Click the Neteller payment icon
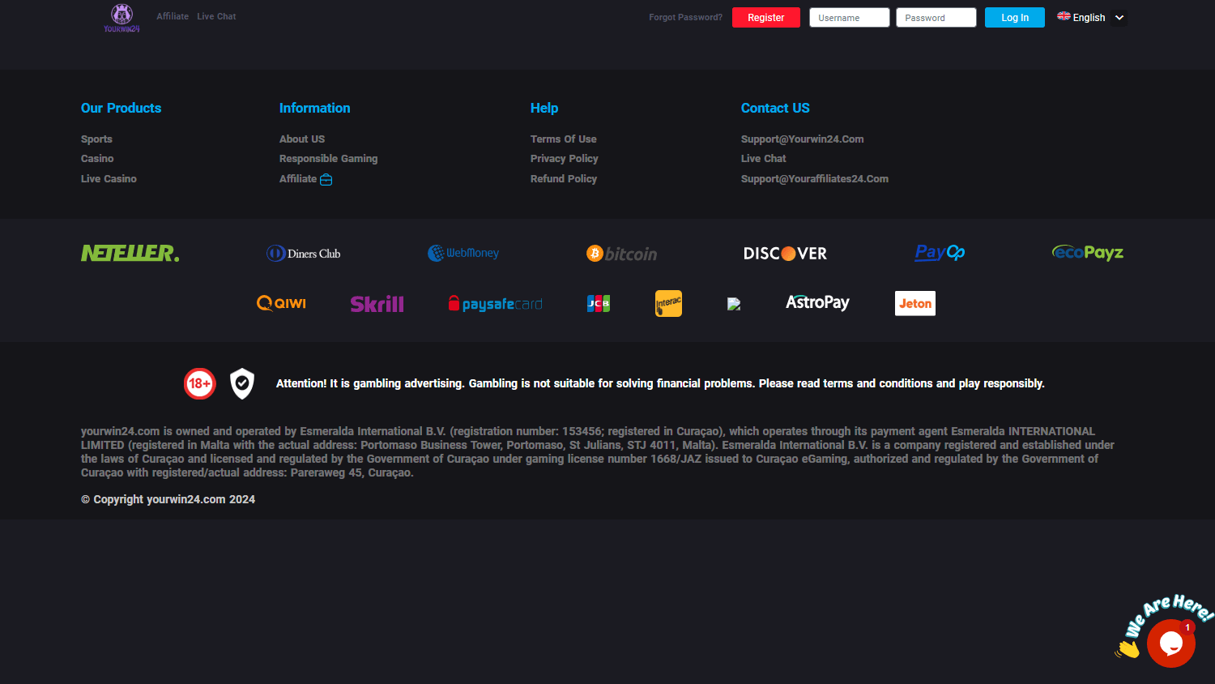The height and width of the screenshot is (684, 1215). [130, 252]
